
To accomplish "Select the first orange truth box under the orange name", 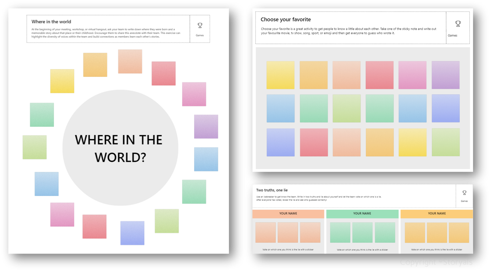I will [x=266, y=232].
